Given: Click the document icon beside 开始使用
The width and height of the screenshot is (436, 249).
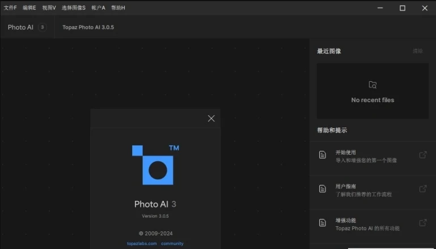Looking at the screenshot, I should [322, 155].
